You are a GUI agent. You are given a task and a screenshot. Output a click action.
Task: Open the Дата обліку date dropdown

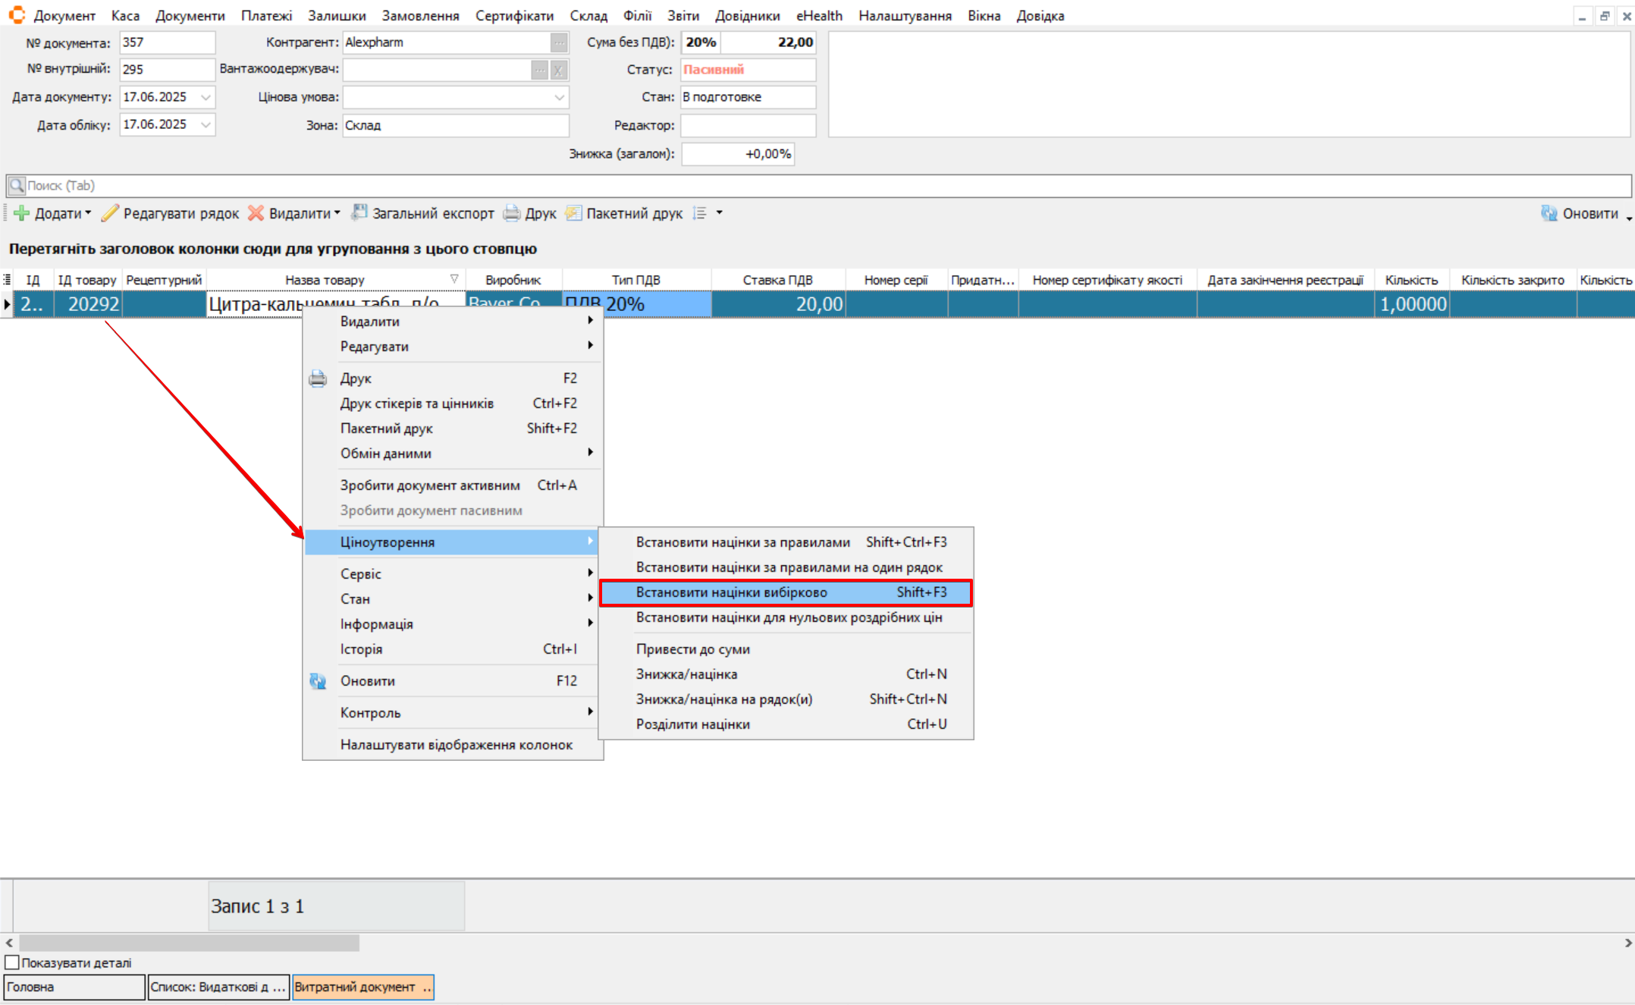point(206,124)
